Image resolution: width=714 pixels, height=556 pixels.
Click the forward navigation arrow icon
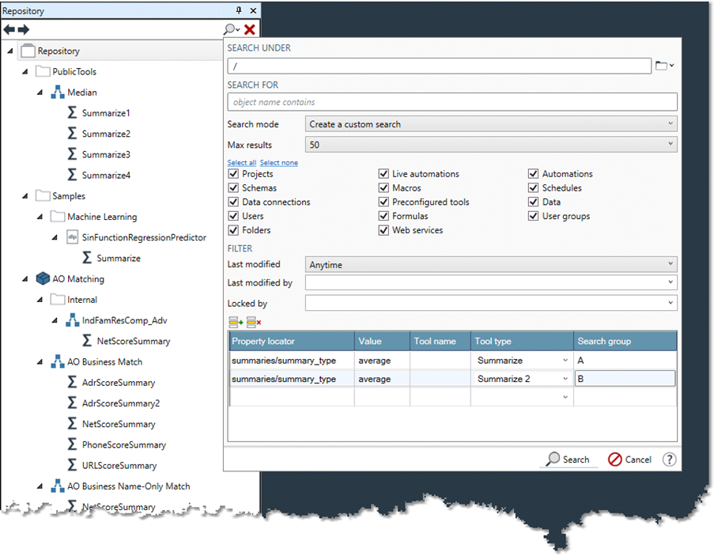tap(24, 29)
